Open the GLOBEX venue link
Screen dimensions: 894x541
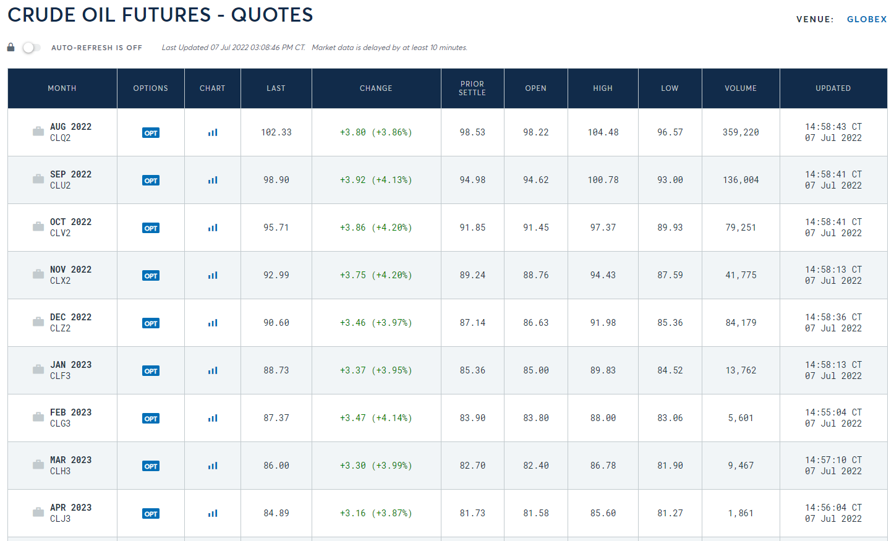(x=867, y=19)
